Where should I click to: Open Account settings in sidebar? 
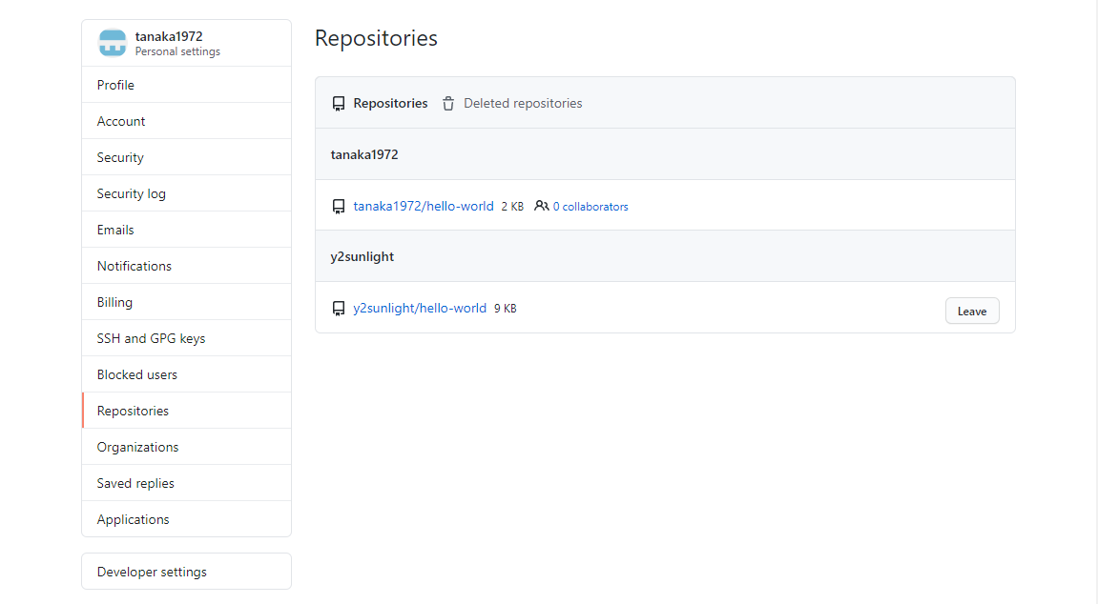pos(121,121)
